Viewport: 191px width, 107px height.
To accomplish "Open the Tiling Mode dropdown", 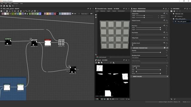I will [x=150, y=40].
